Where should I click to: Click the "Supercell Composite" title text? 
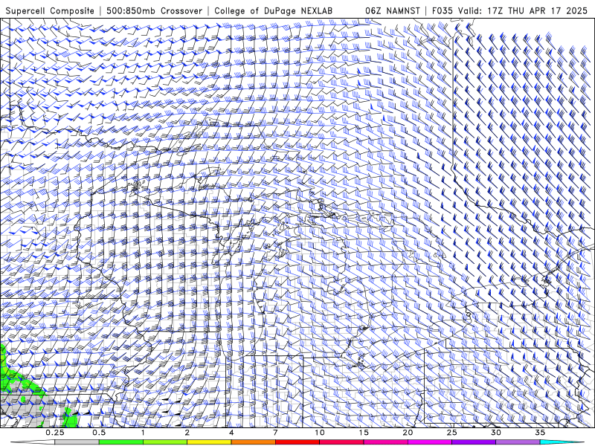tap(50, 11)
